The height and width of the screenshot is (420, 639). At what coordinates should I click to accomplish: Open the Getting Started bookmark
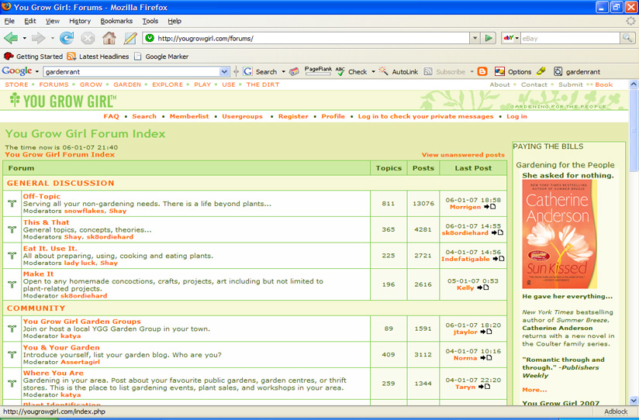pos(33,57)
